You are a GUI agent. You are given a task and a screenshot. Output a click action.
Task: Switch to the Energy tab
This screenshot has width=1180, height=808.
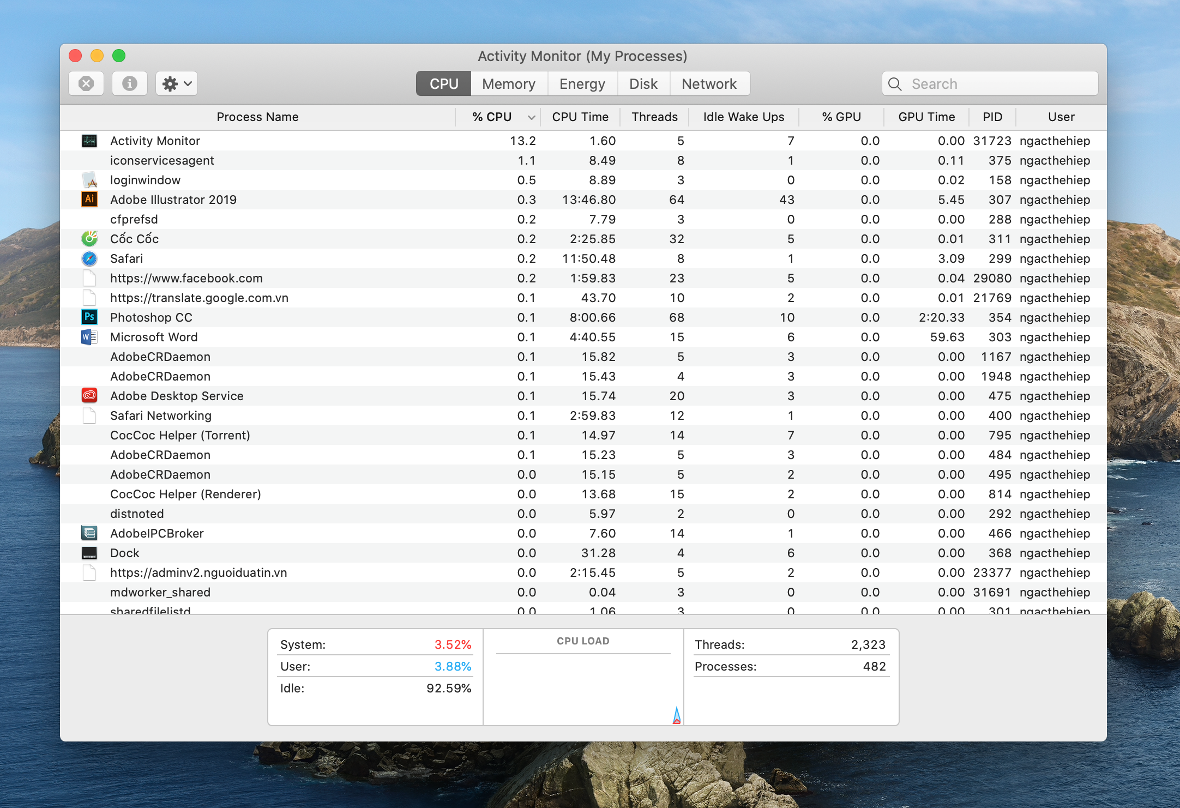click(x=582, y=84)
